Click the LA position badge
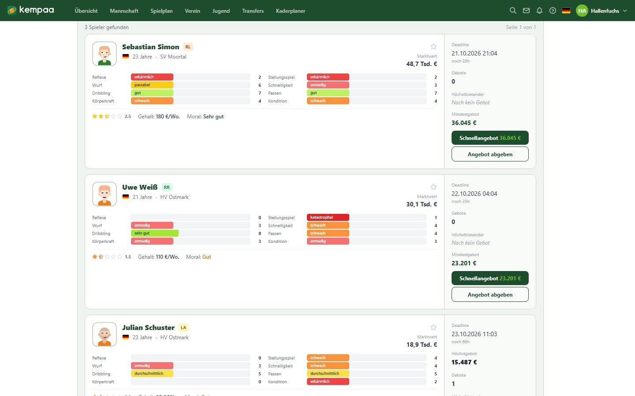This screenshot has height=396, width=635. (x=183, y=328)
